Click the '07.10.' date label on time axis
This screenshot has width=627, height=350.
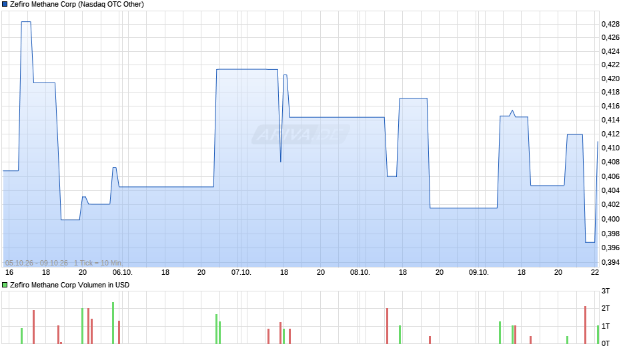(241, 272)
